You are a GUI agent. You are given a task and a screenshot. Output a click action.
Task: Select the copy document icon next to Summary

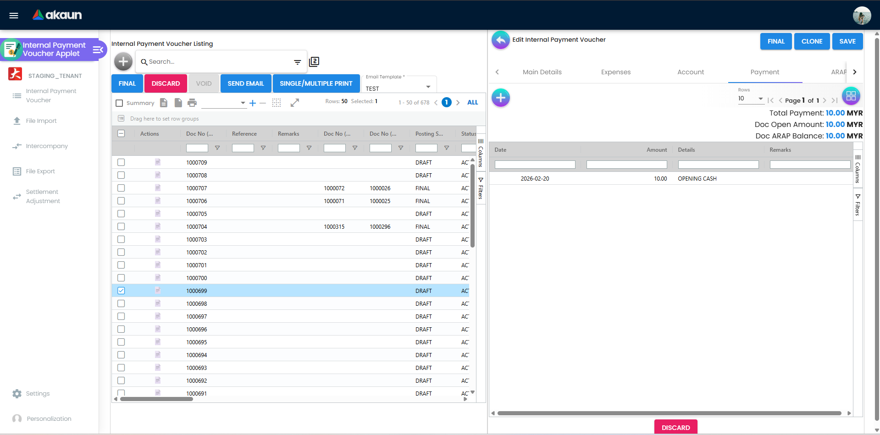pos(178,103)
